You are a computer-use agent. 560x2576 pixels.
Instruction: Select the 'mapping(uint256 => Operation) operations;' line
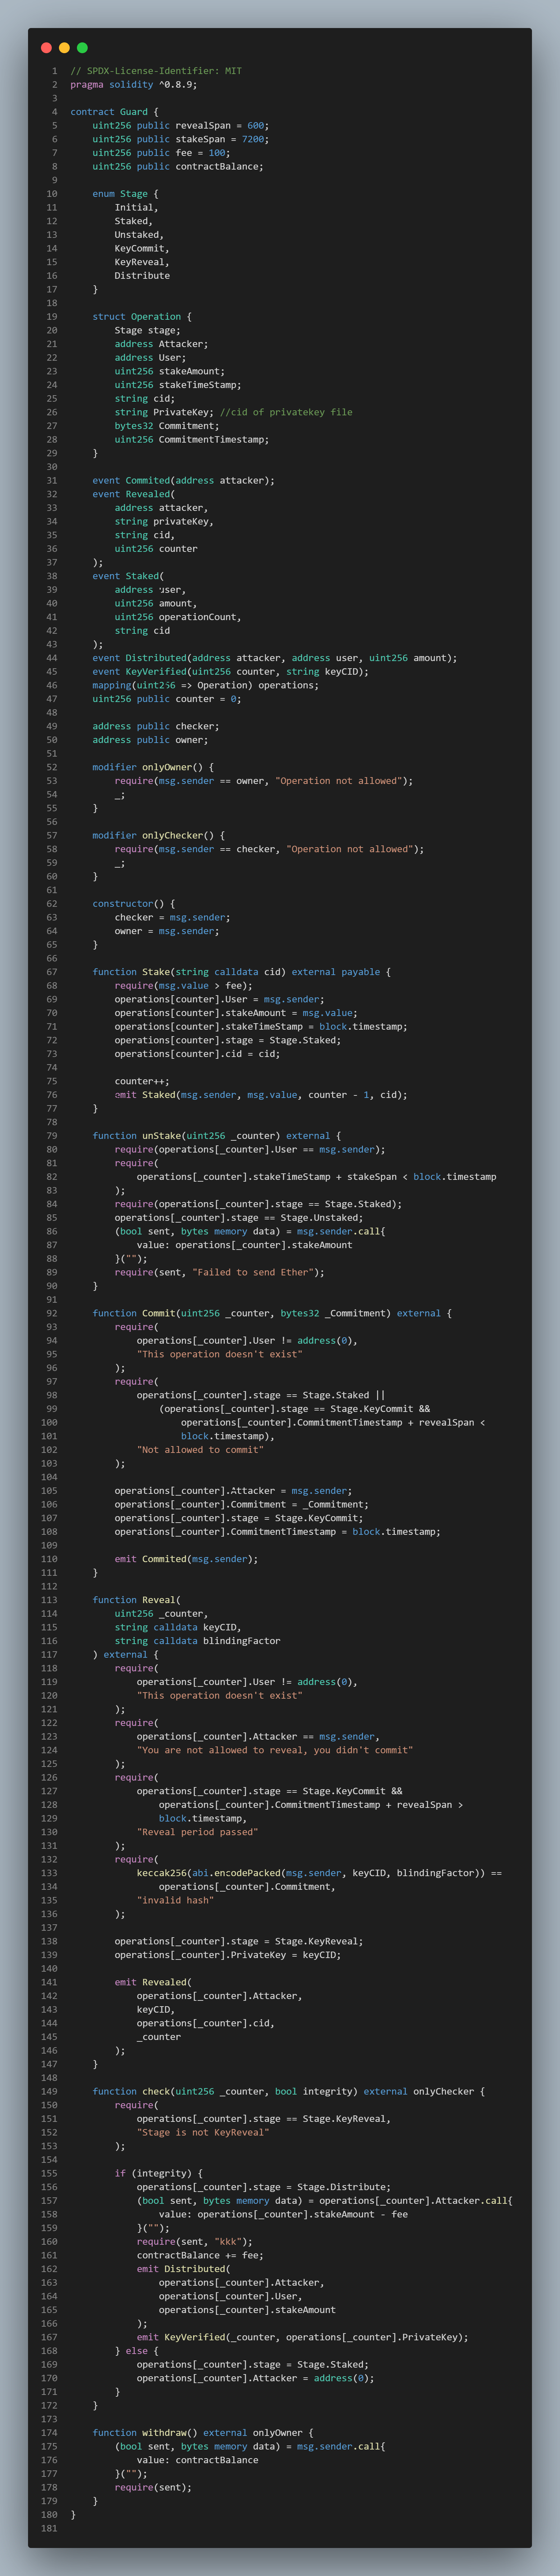point(206,685)
